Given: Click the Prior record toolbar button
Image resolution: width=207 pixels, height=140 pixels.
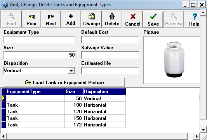Looking at the screenshot, I should pos(31,19).
